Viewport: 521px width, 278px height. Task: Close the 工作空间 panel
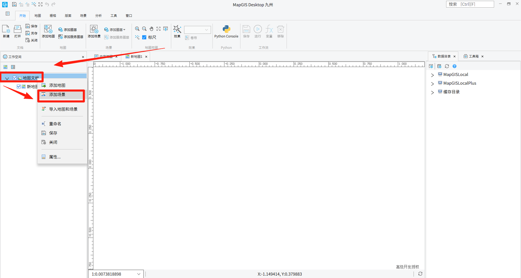pos(83,57)
